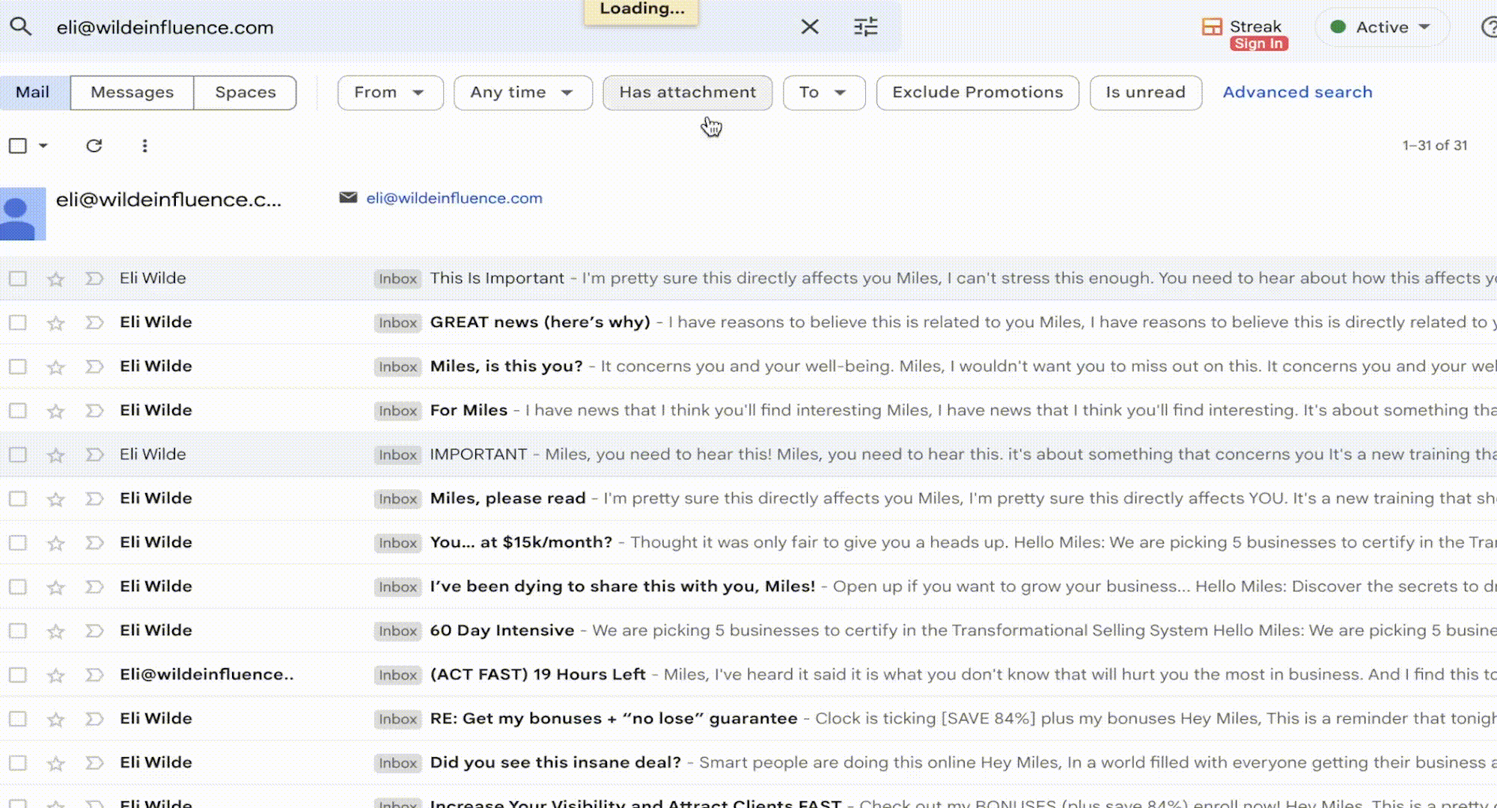Toggle the Has attachment filter
Image resolution: width=1497 pixels, height=808 pixels.
[x=687, y=93]
